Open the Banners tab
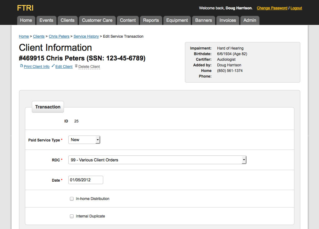319x229 pixels. click(203, 20)
